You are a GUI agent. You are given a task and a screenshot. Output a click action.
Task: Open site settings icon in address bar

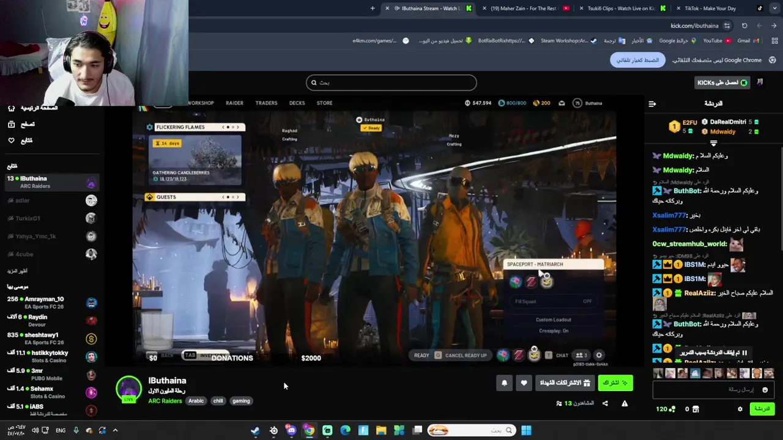[x=727, y=26]
